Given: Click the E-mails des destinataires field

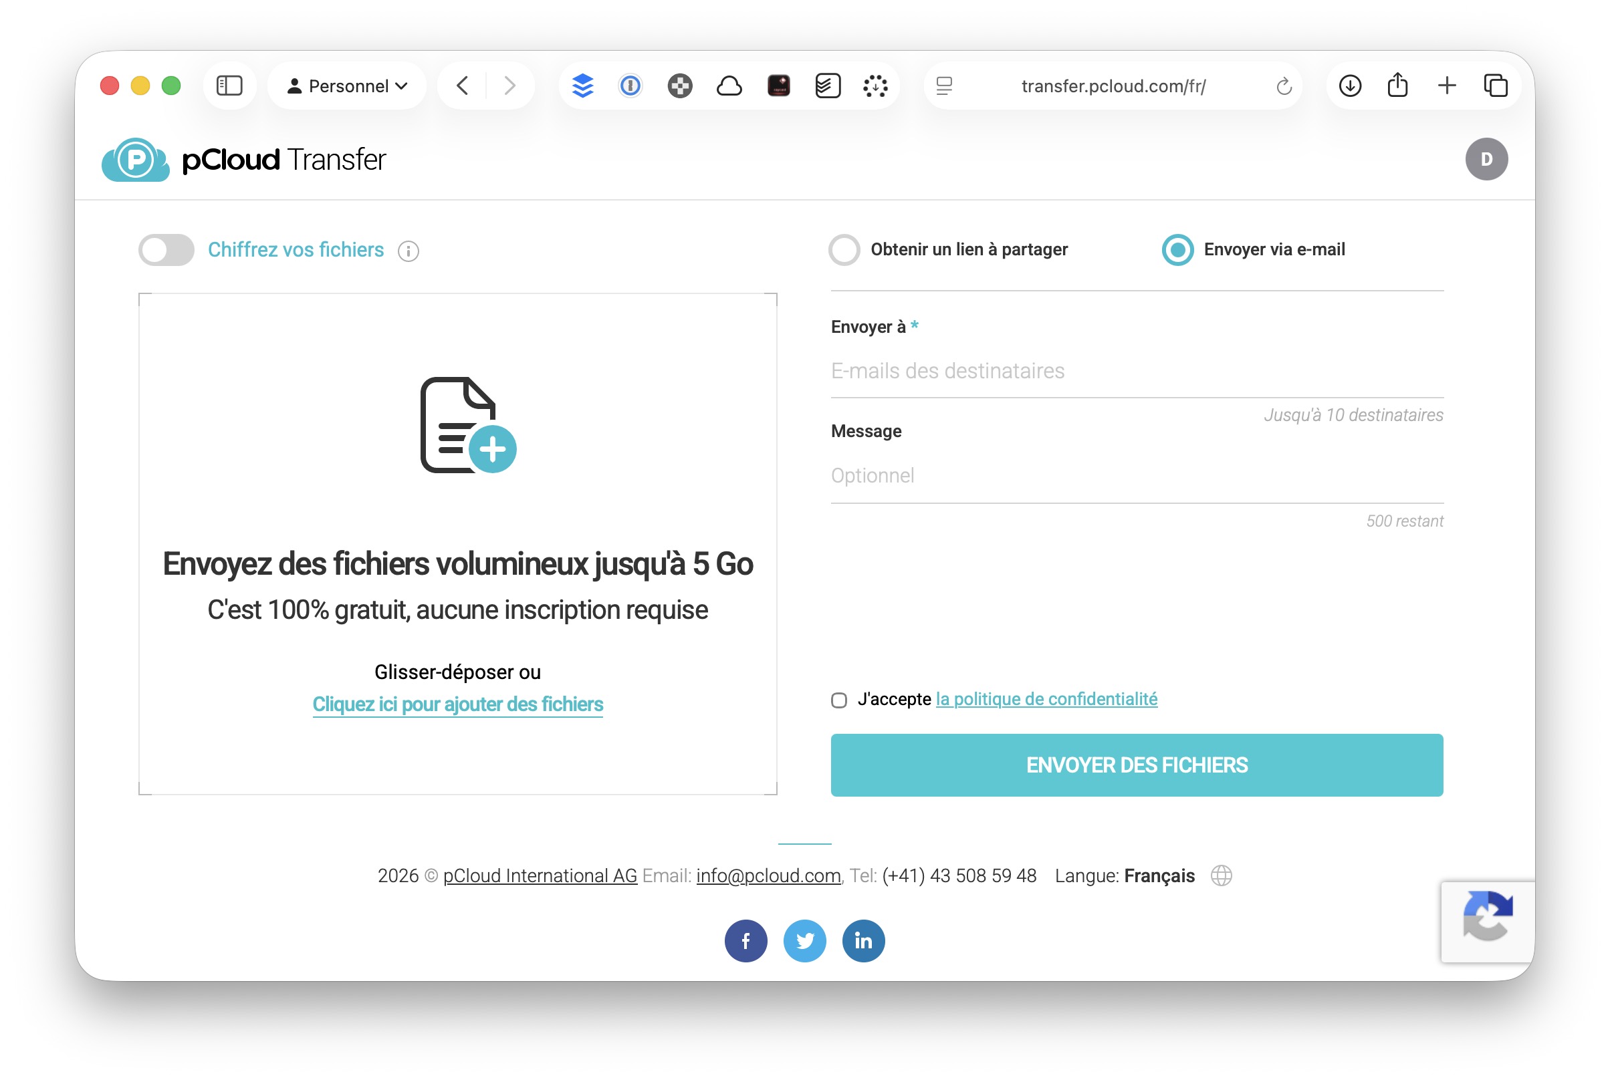Looking at the screenshot, I should click(1137, 372).
